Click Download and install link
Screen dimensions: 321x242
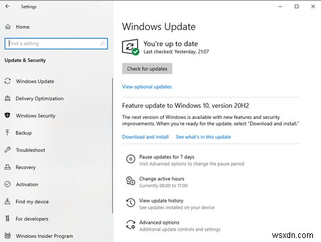tap(145, 137)
